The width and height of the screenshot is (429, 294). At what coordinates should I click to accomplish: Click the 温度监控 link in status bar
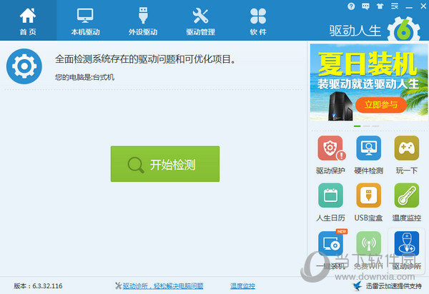(x=242, y=286)
